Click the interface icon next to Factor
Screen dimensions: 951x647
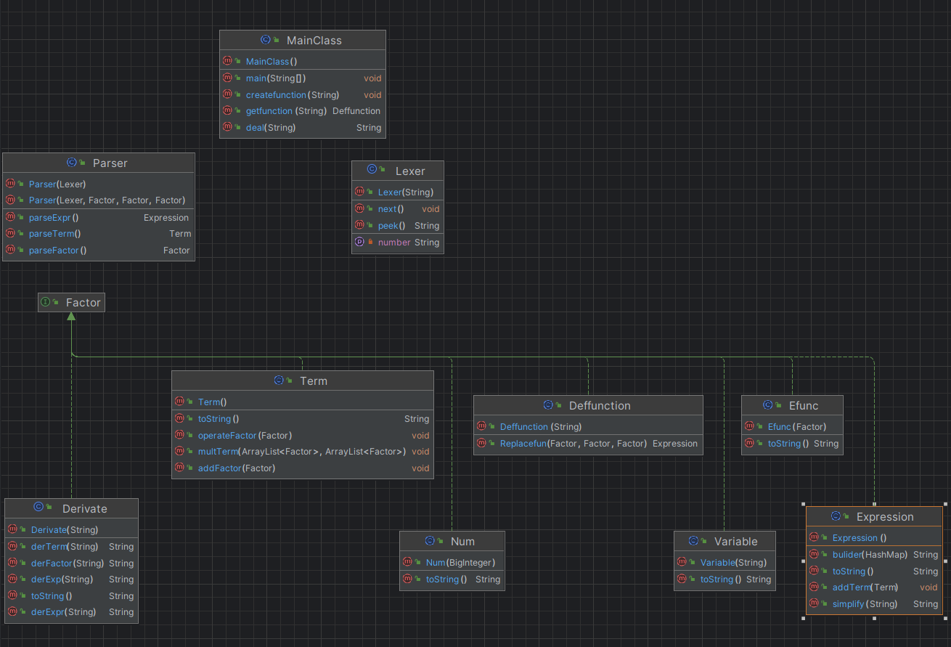pos(46,302)
